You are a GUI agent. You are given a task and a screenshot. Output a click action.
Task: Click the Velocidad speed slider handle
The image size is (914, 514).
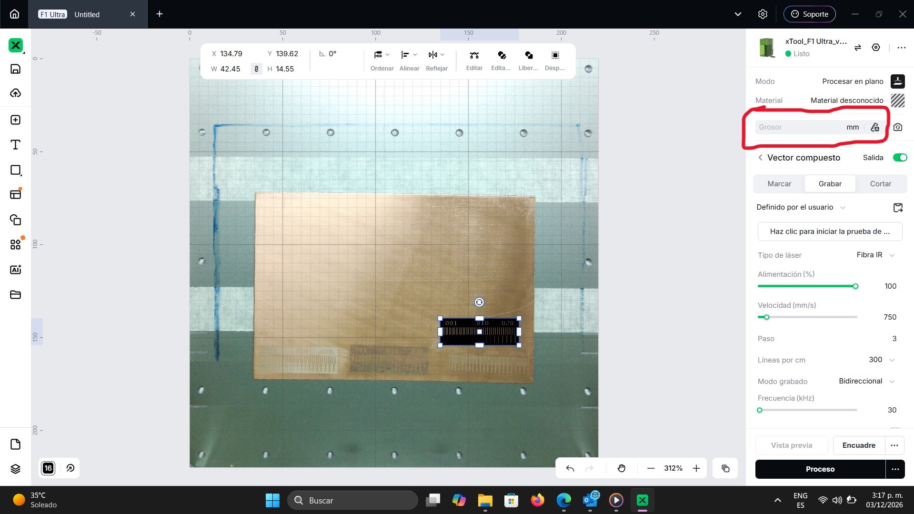pos(766,317)
